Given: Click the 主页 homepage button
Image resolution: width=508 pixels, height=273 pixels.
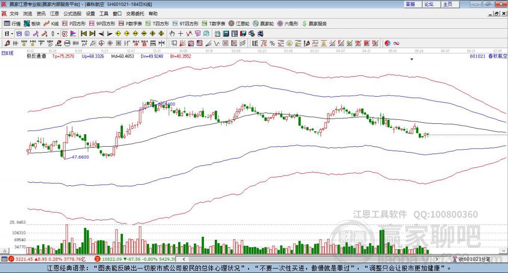Looking at the screenshot, I should [450, 4].
